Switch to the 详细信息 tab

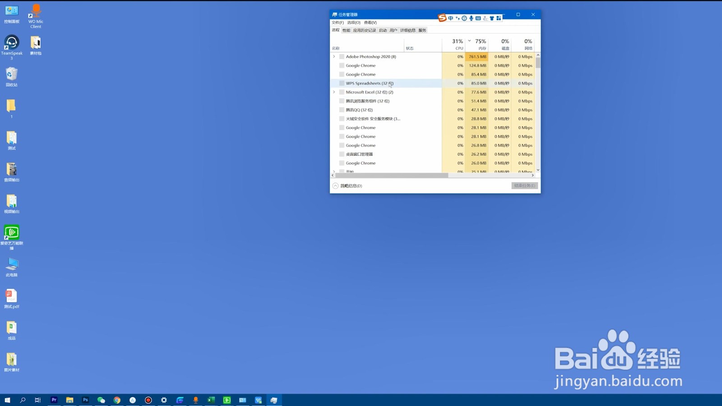pos(407,30)
